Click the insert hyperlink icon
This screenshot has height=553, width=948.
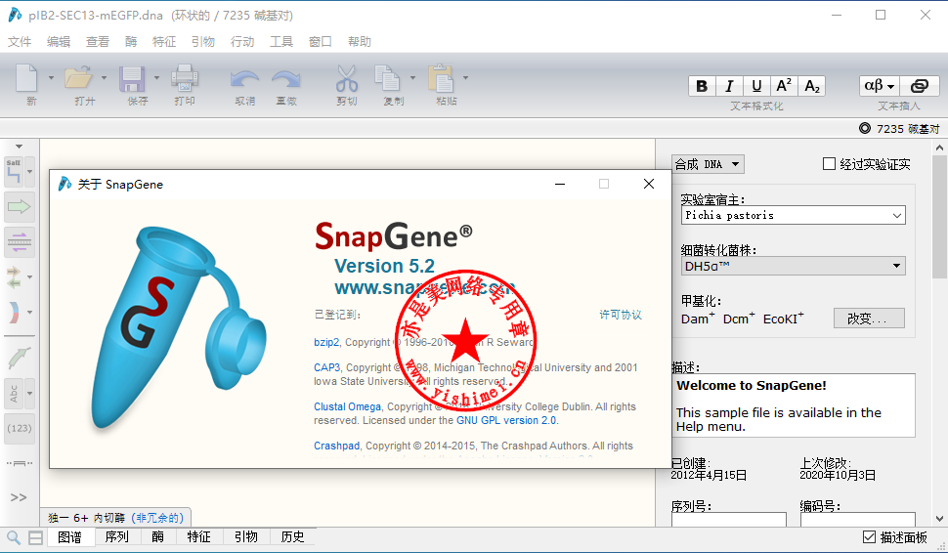click(919, 86)
